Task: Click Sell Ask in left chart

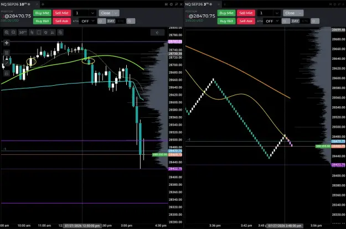Action: (x=62, y=21)
